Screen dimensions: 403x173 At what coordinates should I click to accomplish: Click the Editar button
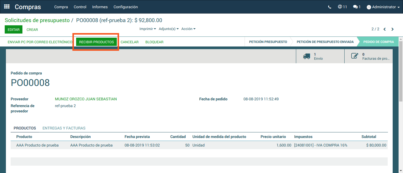tap(14, 30)
